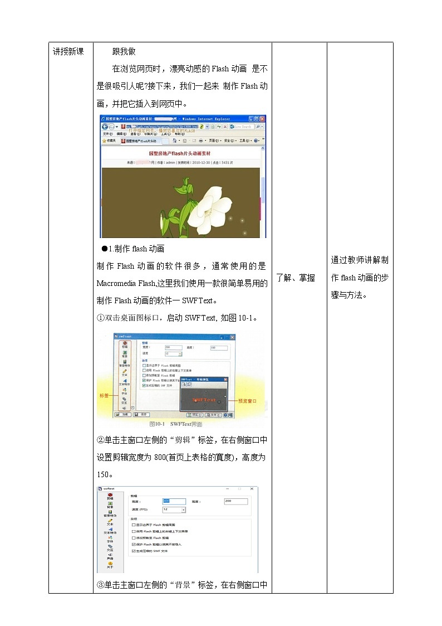
Task: Click the page title 别墅房地产flash片头动画素材
Action: [180, 153]
